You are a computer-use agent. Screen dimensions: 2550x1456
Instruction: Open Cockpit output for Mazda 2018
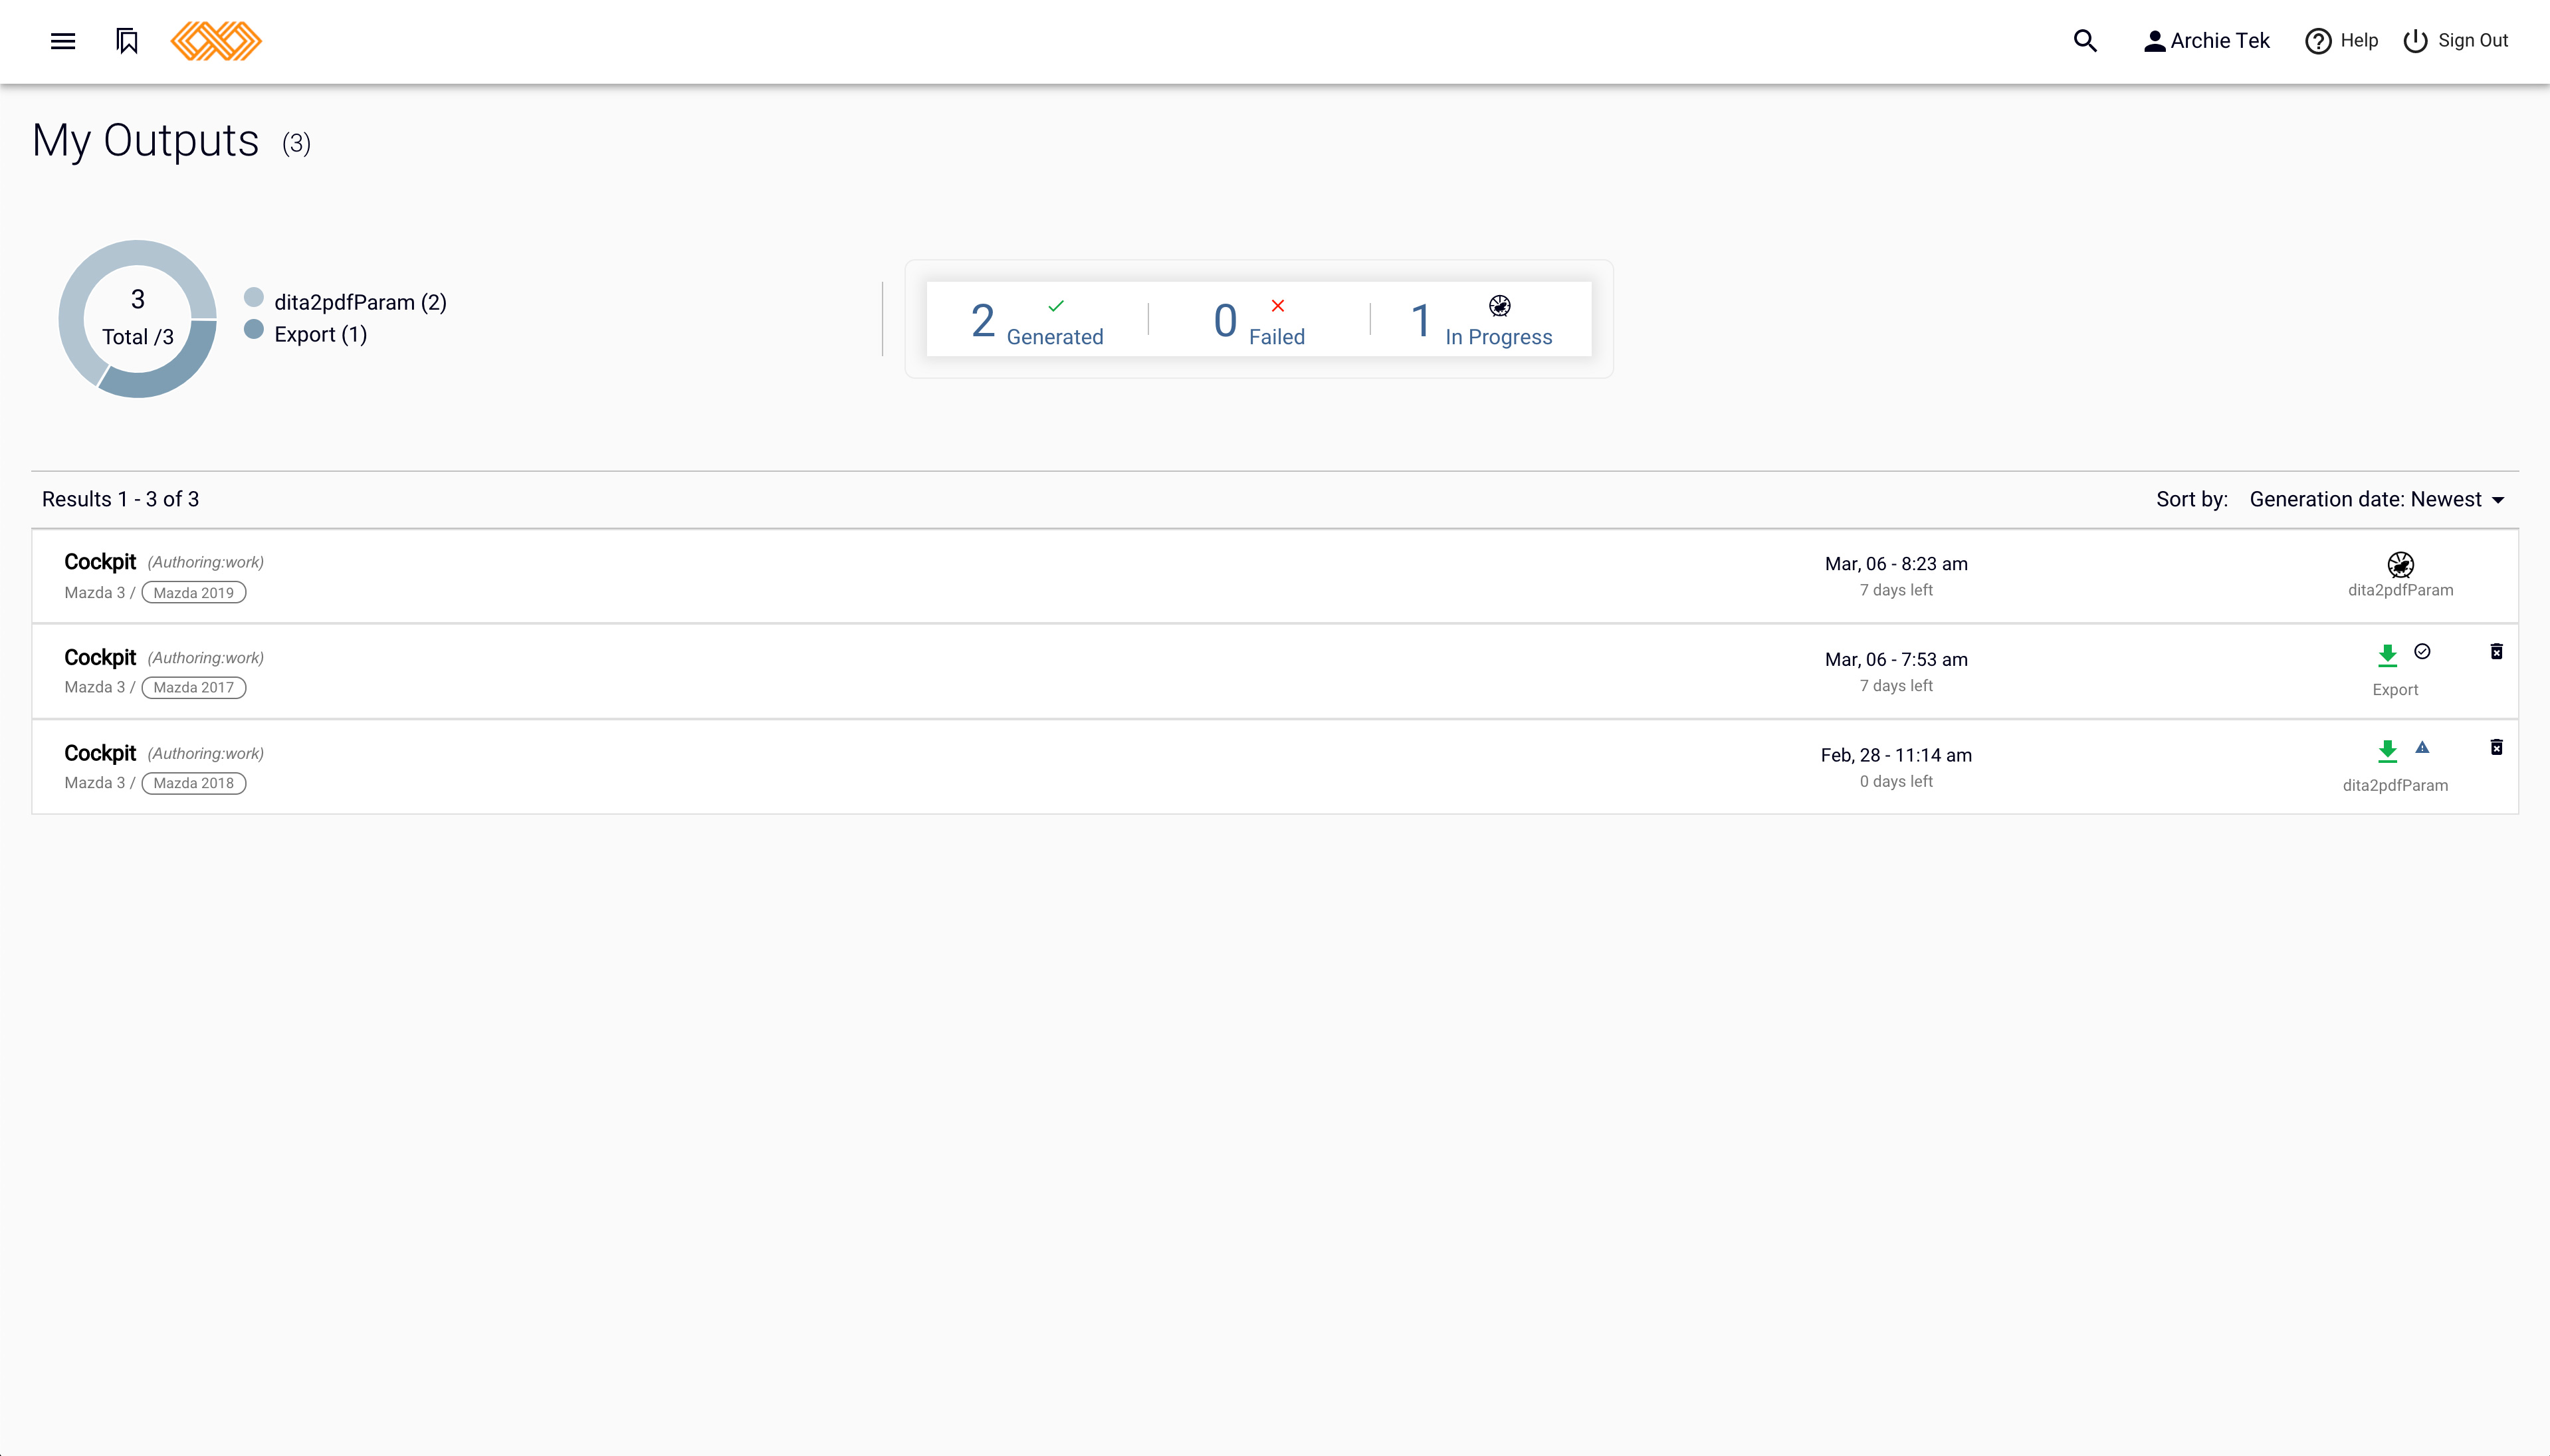coord(100,753)
